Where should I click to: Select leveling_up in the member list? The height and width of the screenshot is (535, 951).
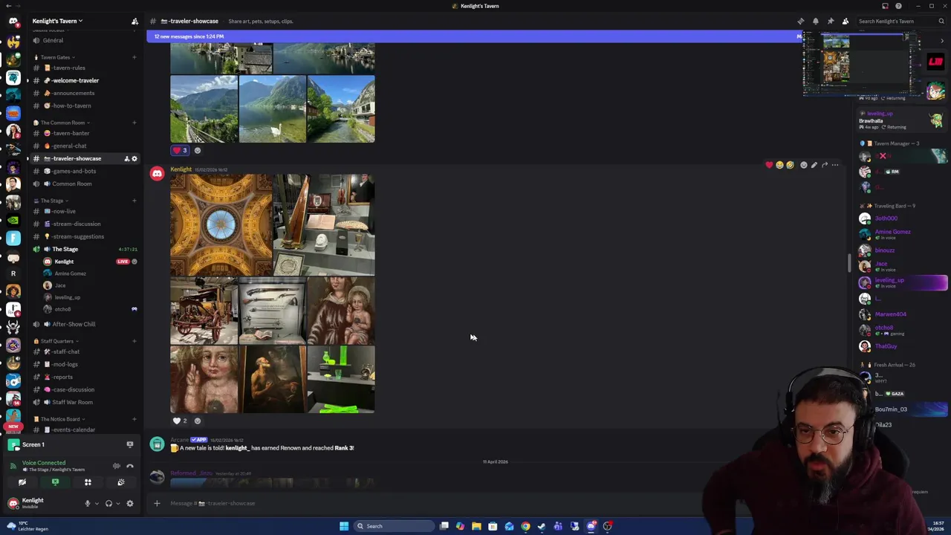coord(902,282)
